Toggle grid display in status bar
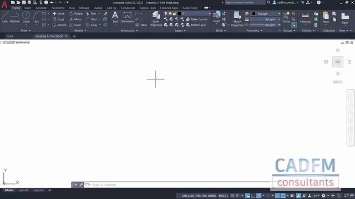Image resolution: width=355 pixels, height=199 pixels. [232, 196]
